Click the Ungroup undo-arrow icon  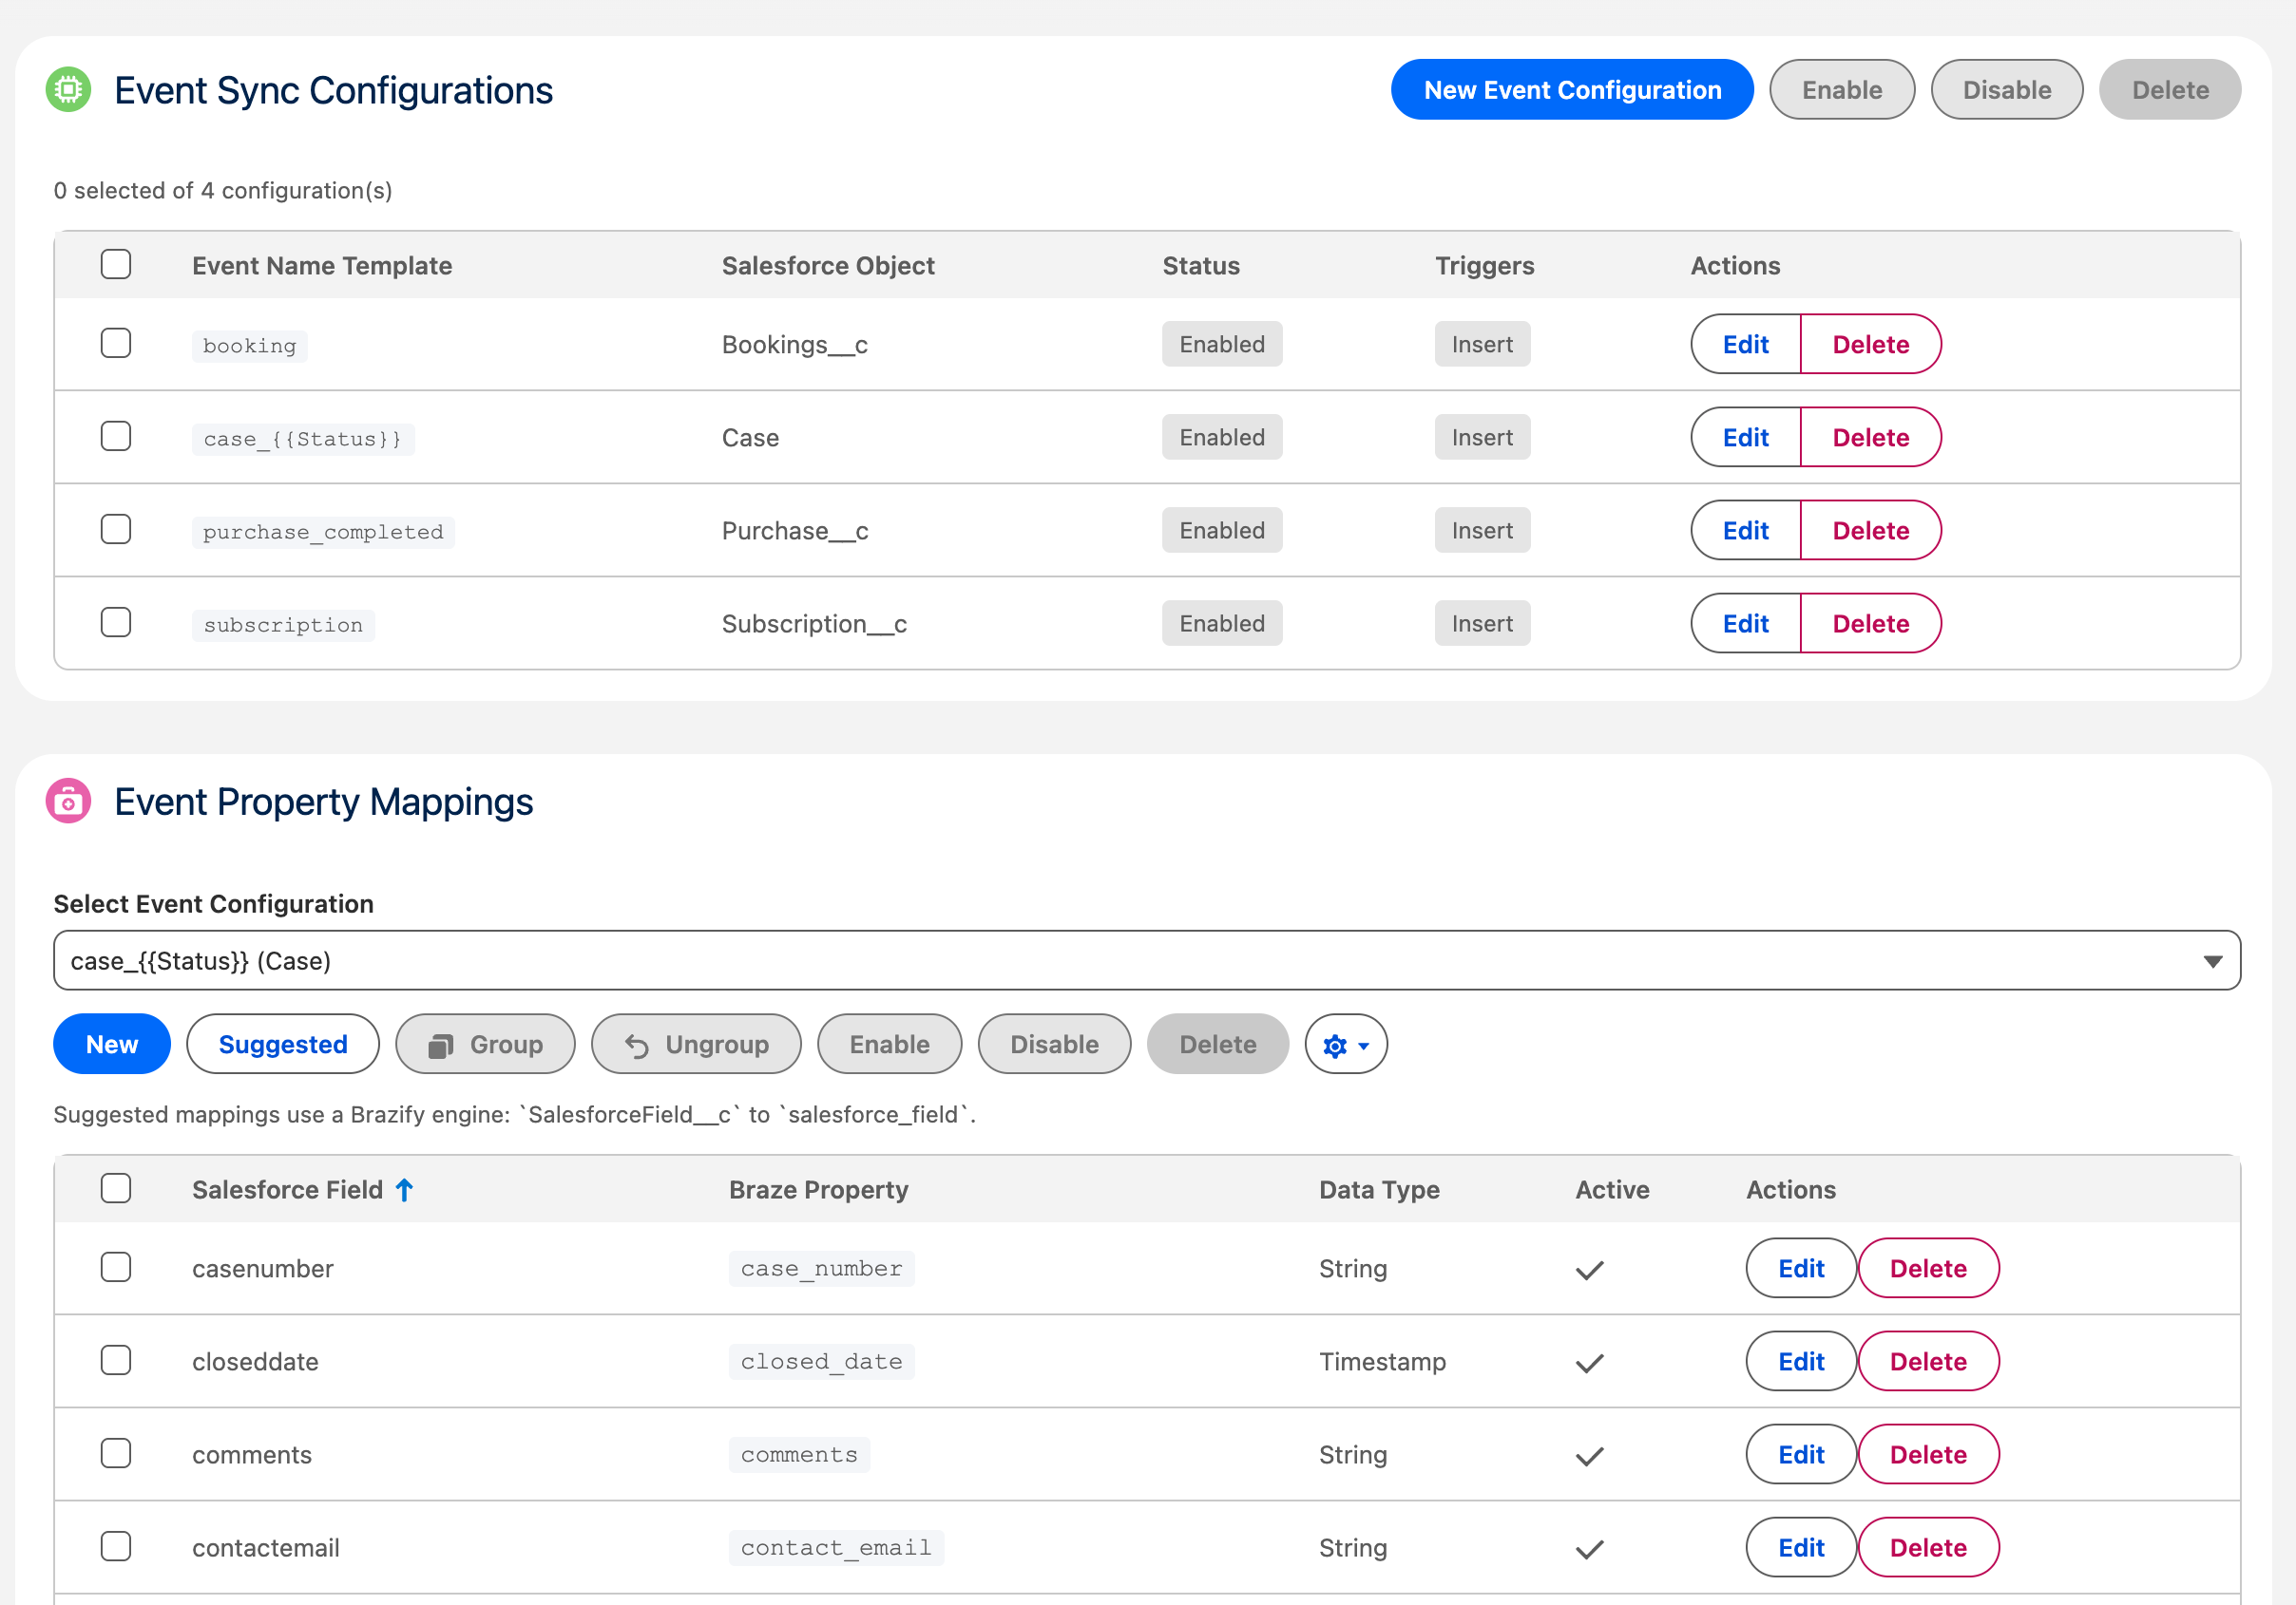click(638, 1044)
